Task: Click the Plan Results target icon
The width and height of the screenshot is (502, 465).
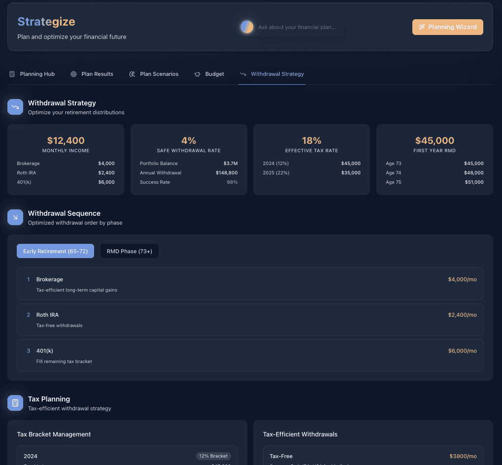Action: coord(73,74)
